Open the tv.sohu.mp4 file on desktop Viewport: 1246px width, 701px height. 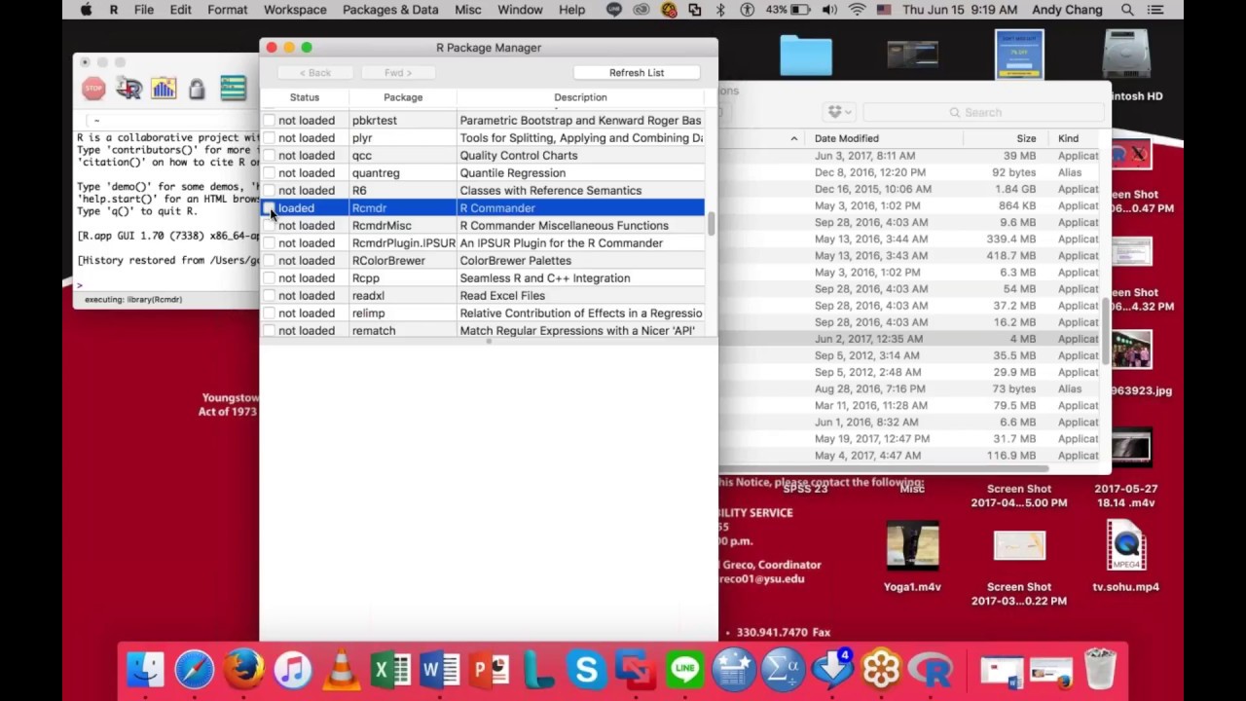pos(1126,556)
